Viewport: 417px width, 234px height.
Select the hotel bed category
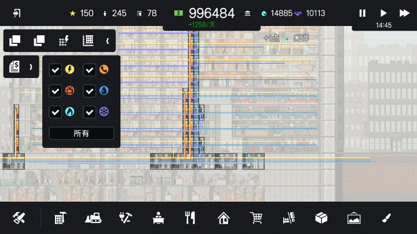(x=288, y=218)
